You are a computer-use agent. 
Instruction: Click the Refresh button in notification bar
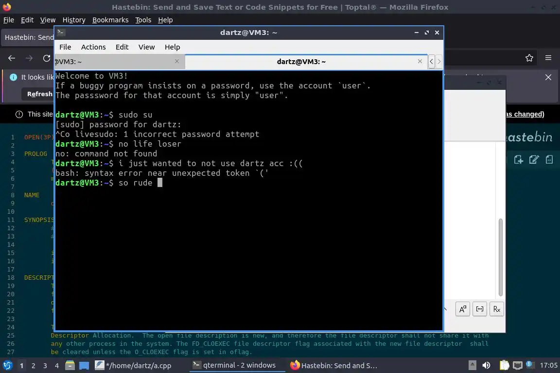coord(38,94)
